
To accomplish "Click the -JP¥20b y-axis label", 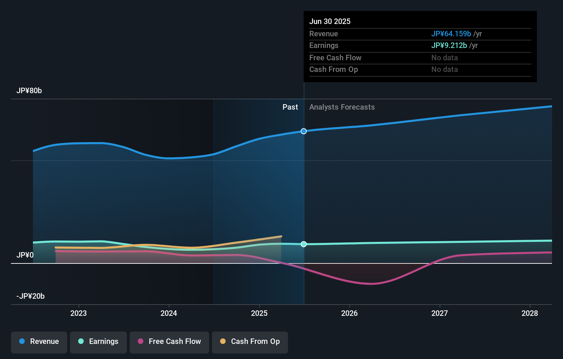I will (31, 296).
